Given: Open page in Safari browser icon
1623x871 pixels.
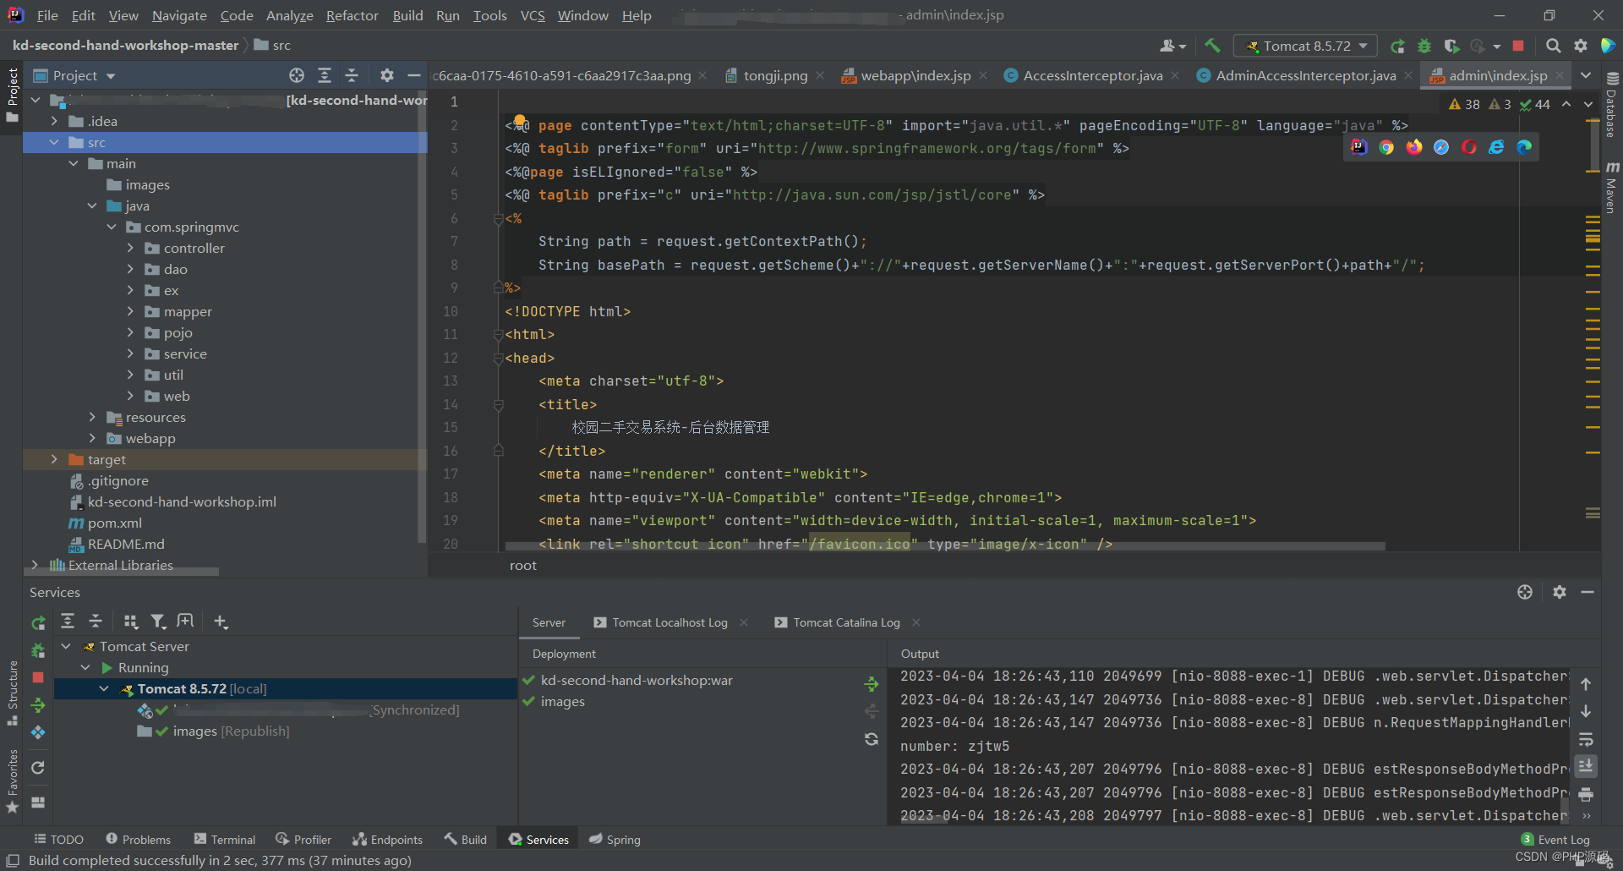Looking at the screenshot, I should pyautogui.click(x=1441, y=147).
